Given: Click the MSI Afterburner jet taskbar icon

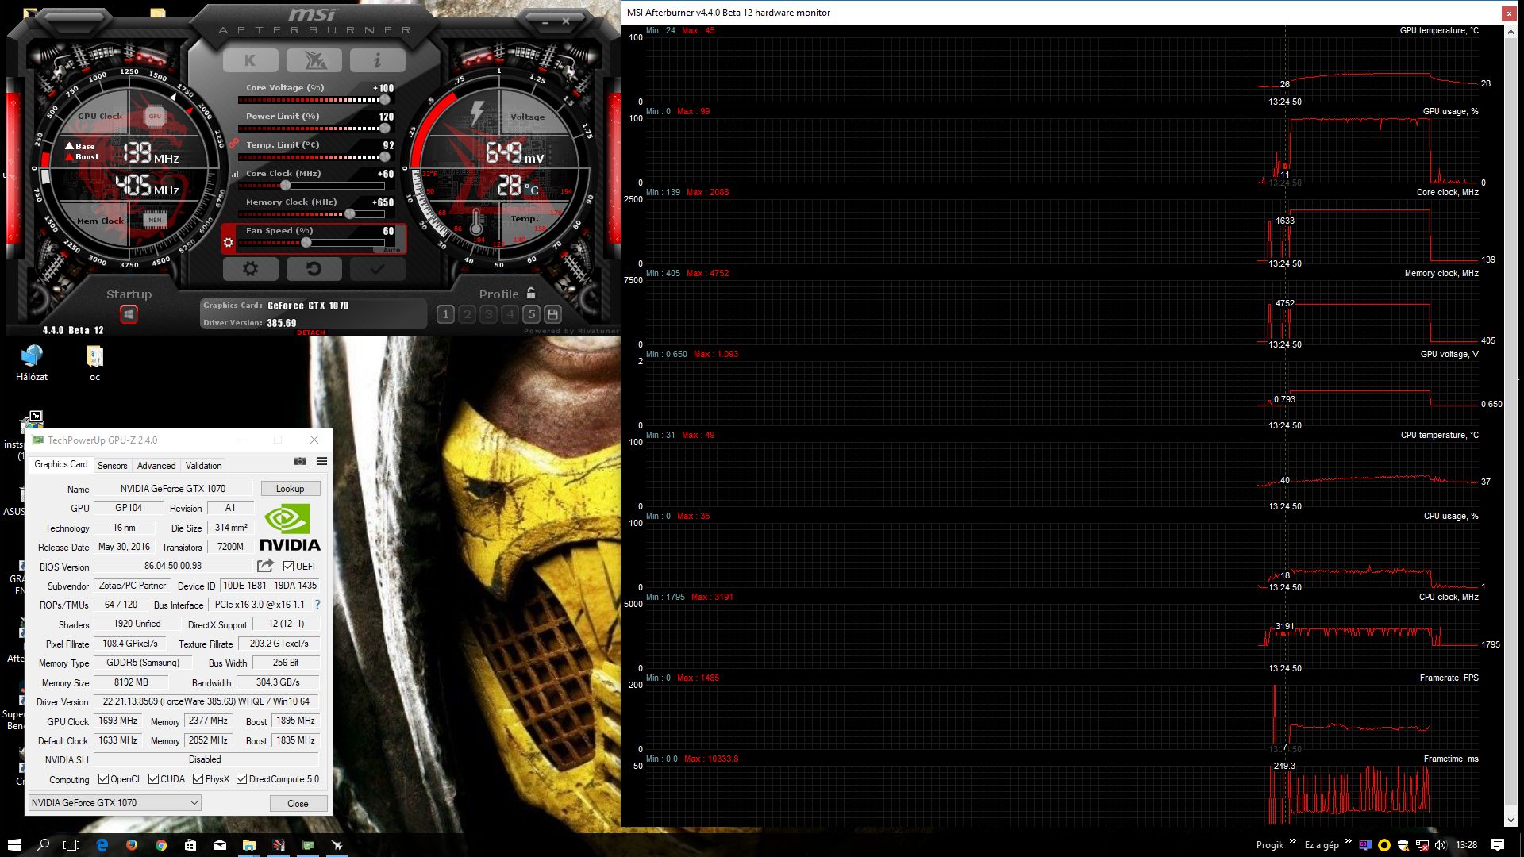Looking at the screenshot, I should [337, 845].
